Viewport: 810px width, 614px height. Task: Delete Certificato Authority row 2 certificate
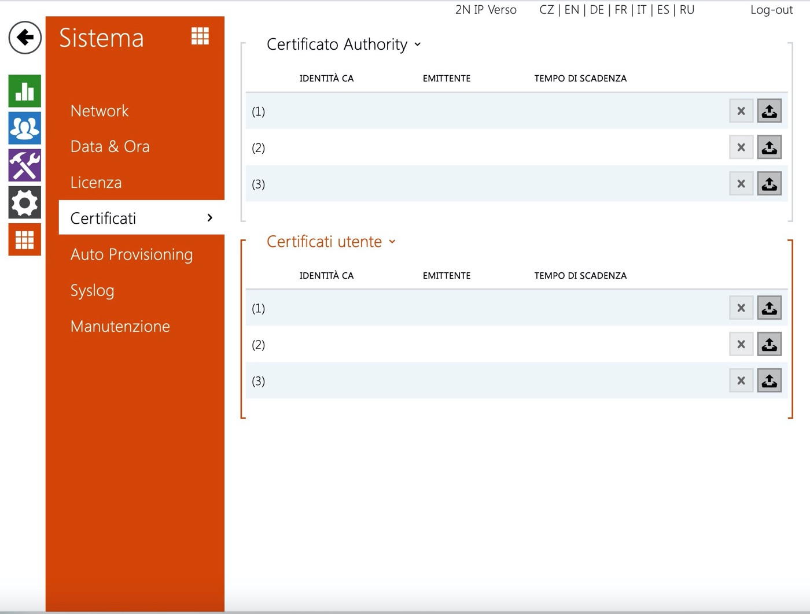[x=741, y=147]
